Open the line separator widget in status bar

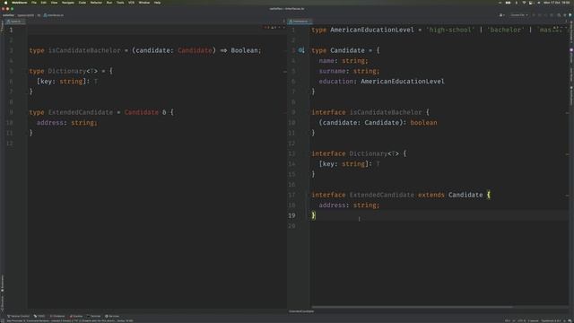(513, 321)
